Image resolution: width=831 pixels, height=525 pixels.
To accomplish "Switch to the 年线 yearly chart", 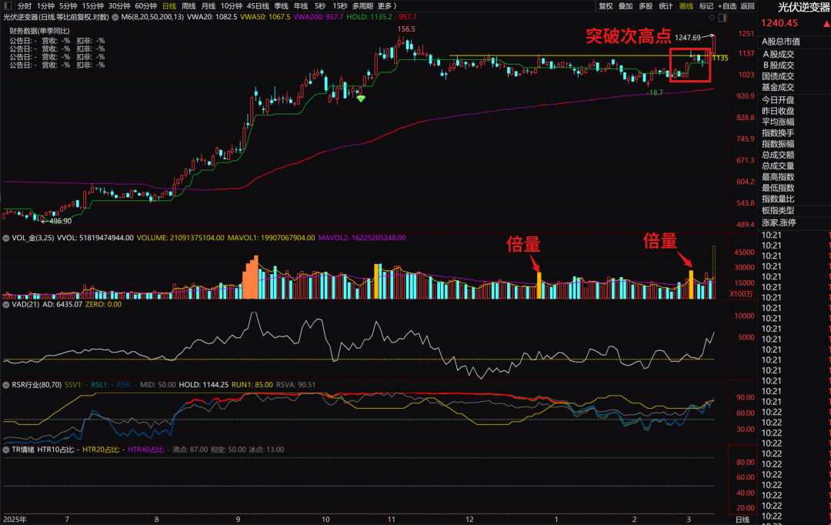I will (301, 6).
